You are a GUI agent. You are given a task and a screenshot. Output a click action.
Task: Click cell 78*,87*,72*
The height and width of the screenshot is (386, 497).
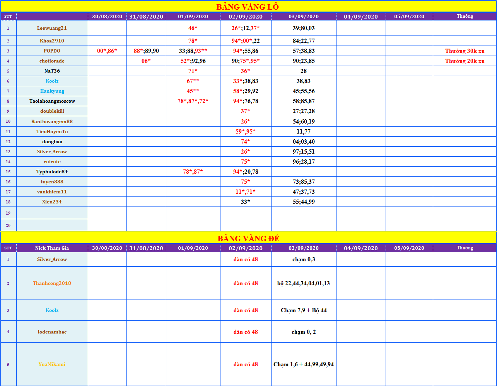(193, 101)
